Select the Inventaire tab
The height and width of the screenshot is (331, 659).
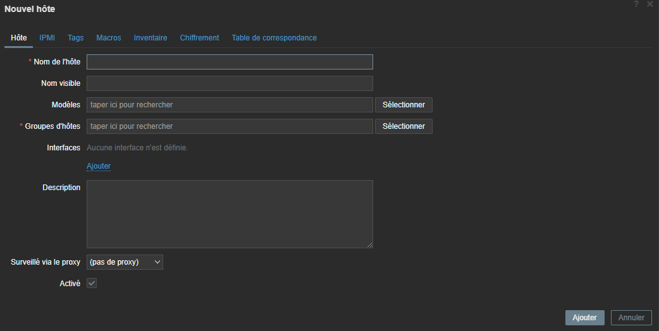[x=151, y=38]
